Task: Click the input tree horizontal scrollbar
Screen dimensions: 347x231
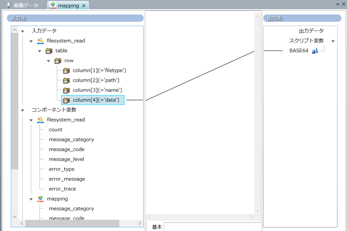Action: pyautogui.click(x=72, y=223)
